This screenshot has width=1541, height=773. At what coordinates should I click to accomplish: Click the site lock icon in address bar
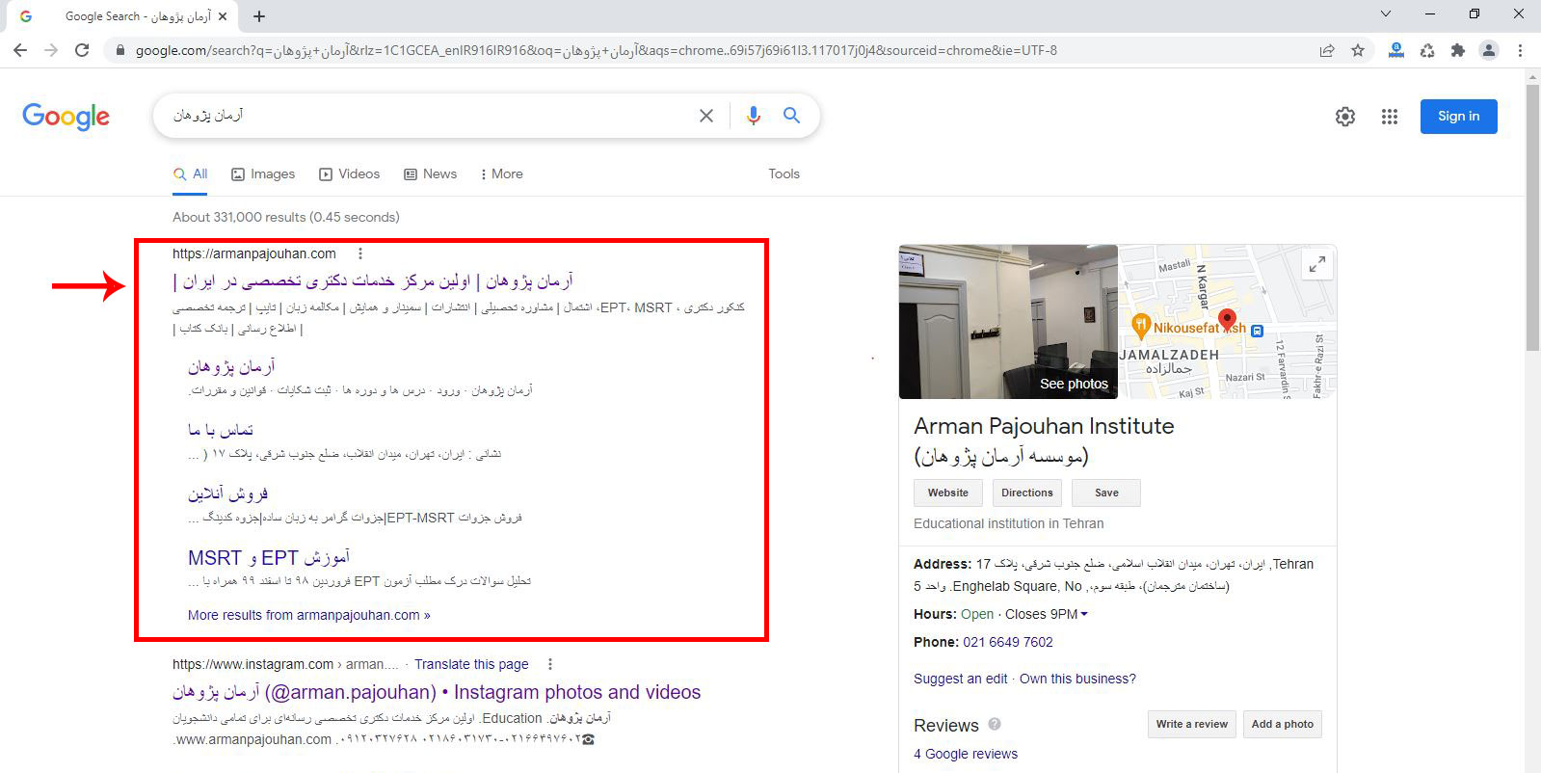[120, 50]
